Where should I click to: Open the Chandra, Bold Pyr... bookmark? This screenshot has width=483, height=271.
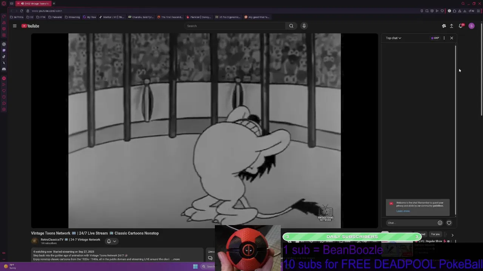click(141, 17)
